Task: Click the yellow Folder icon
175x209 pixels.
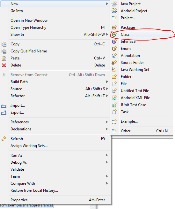Action: (114, 76)
